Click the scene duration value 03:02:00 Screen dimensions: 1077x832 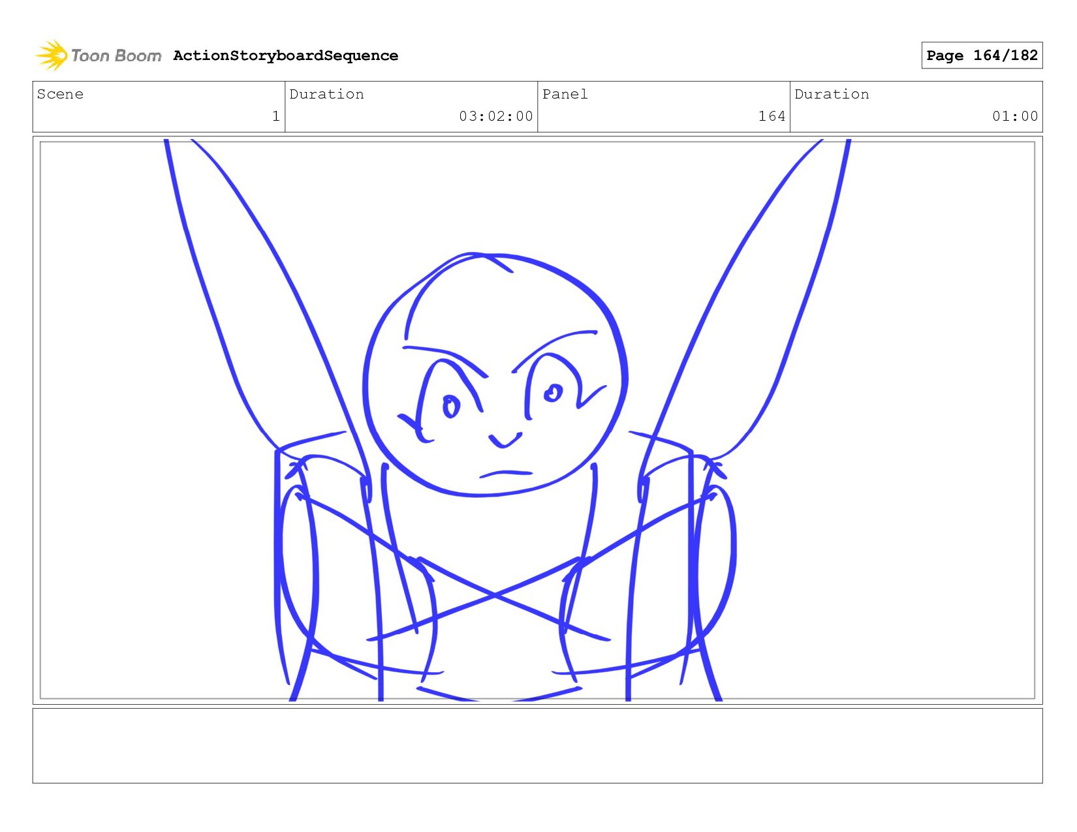[495, 116]
